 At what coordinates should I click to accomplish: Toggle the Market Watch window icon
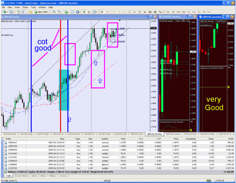[19, 12]
